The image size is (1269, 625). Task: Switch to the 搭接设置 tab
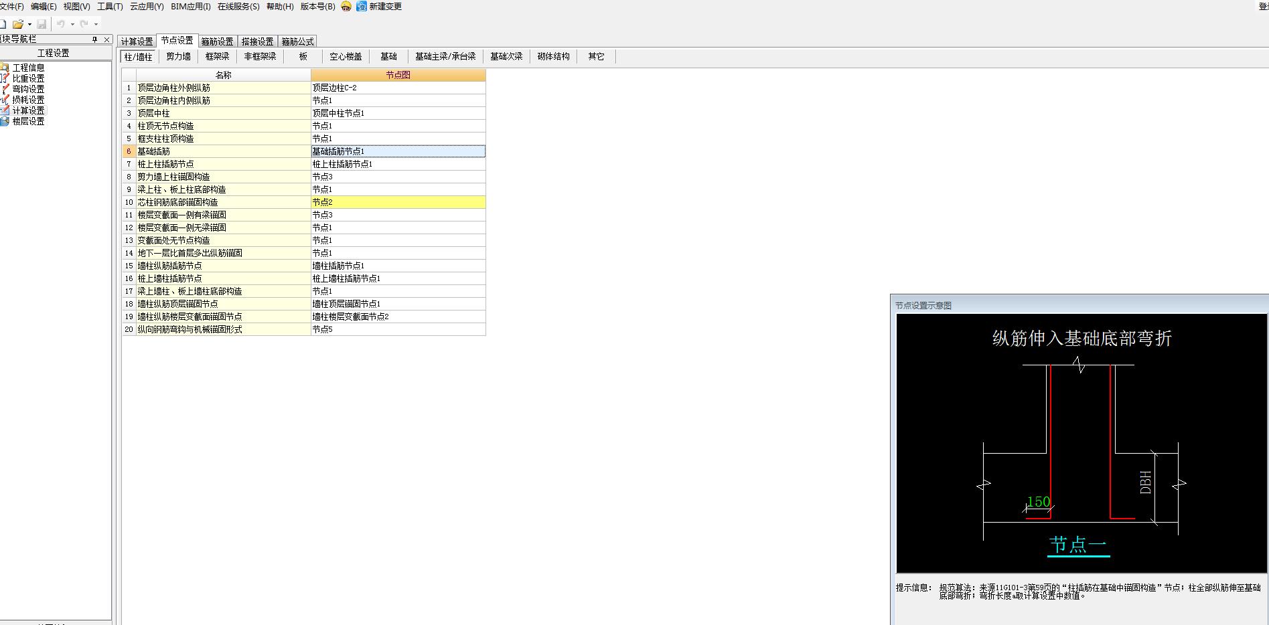(x=258, y=41)
